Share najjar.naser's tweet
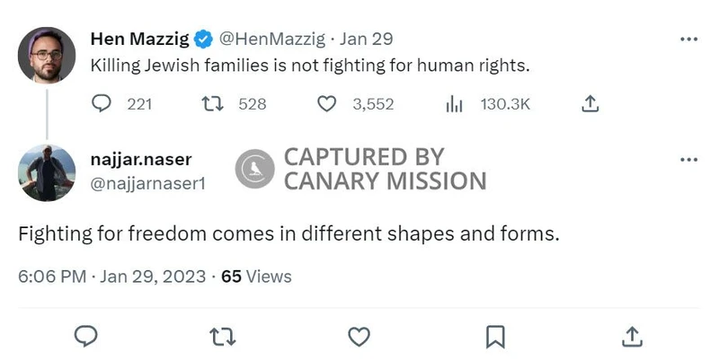This screenshot has width=719, height=360. pos(632,336)
